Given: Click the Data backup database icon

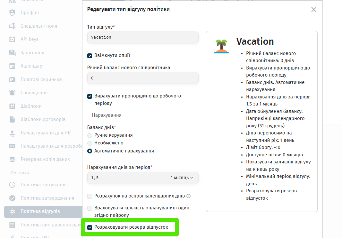Looking at the screenshot, I should click(12, 159).
